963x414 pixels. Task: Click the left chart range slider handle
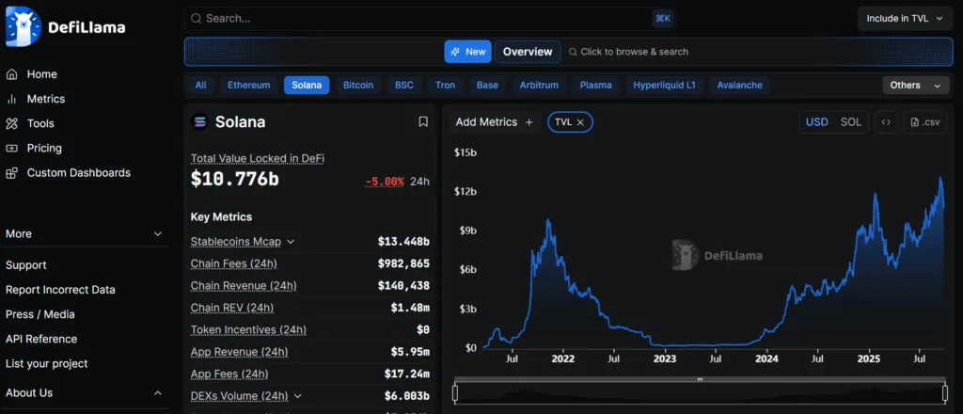(x=455, y=393)
